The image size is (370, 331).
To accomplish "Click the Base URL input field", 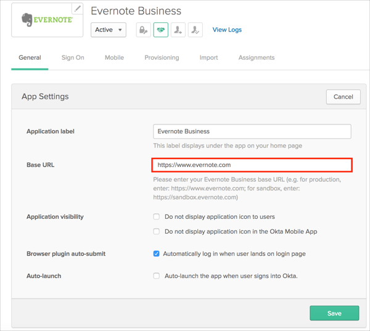I will pos(252,165).
